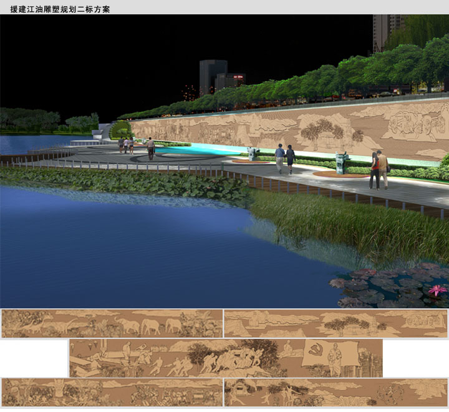Image resolution: width=449 pixels, height=412 pixels.
Task: Select the elephants and dinosaurs relief strip
Action: click(112, 323)
